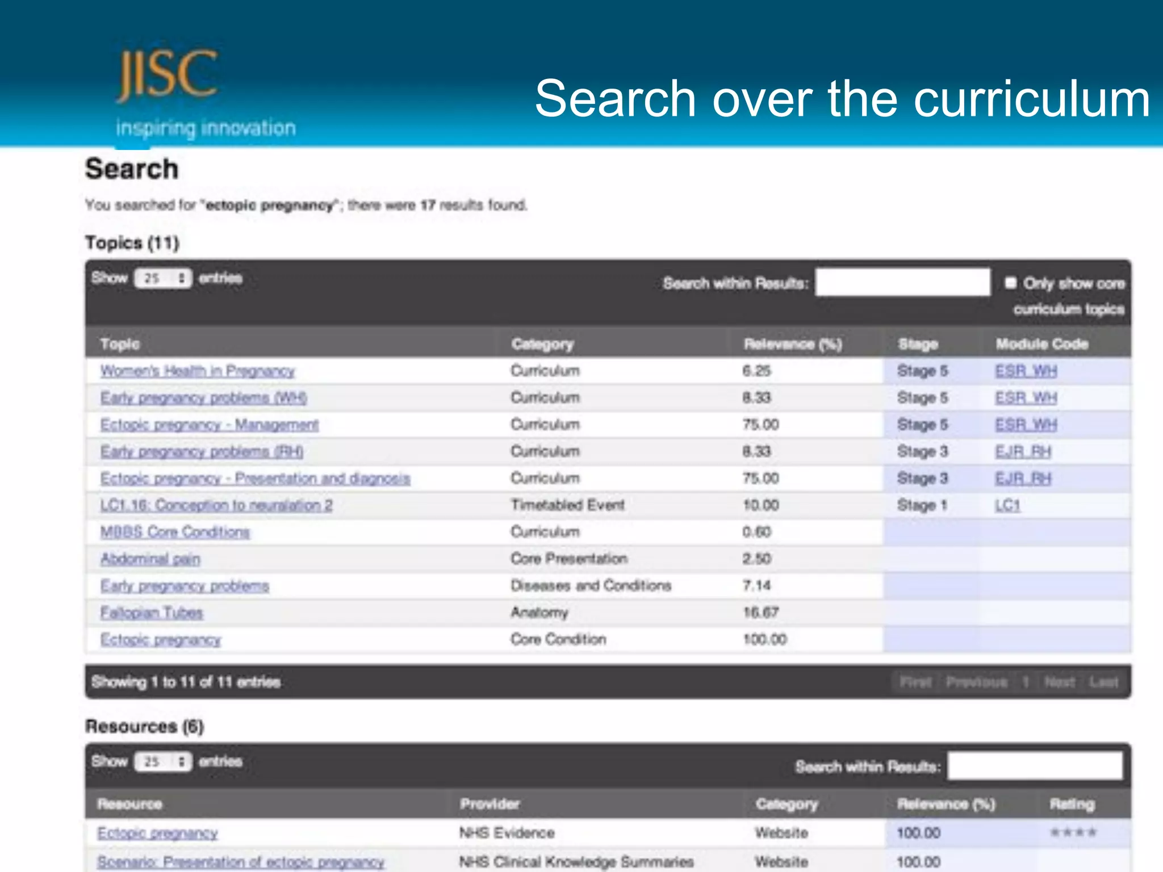Sort topics by Relevance (%) column header
The image size is (1163, 872).
click(792, 344)
